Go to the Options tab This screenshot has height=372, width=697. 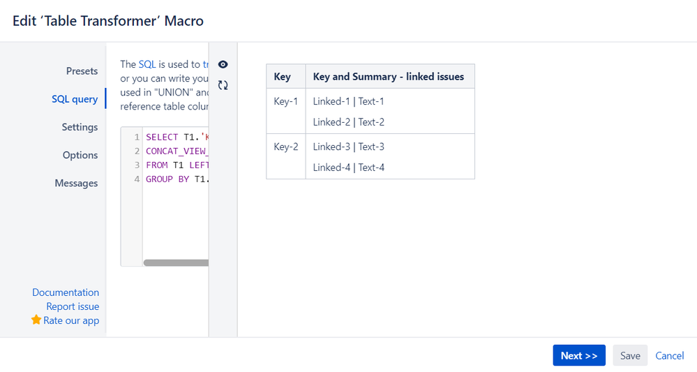point(80,155)
